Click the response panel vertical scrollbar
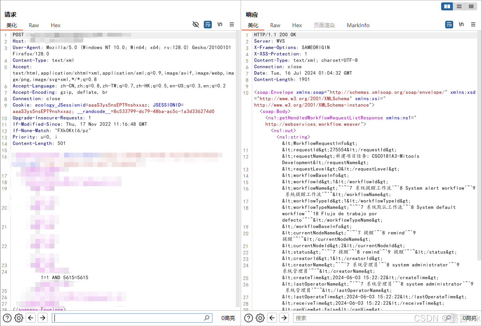The height and width of the screenshot is (326, 482). point(479,146)
